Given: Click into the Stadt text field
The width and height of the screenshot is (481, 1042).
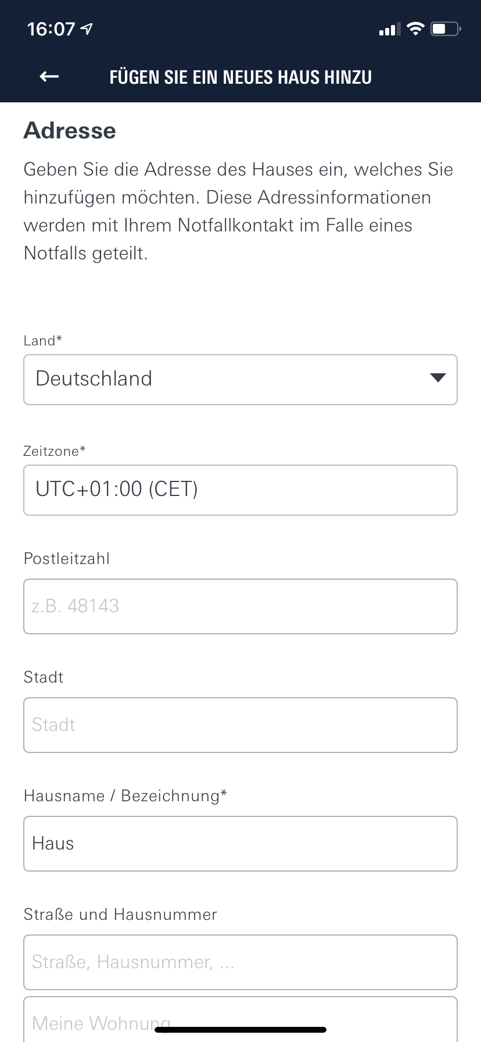Looking at the screenshot, I should coord(240,725).
